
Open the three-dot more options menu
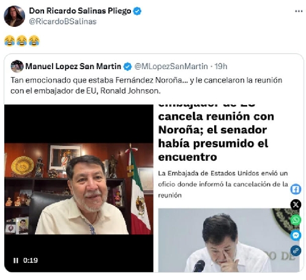point(299,11)
